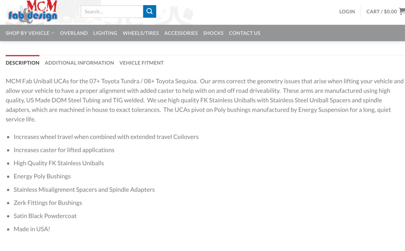
Task: Select the Description tab
Action: 22,63
